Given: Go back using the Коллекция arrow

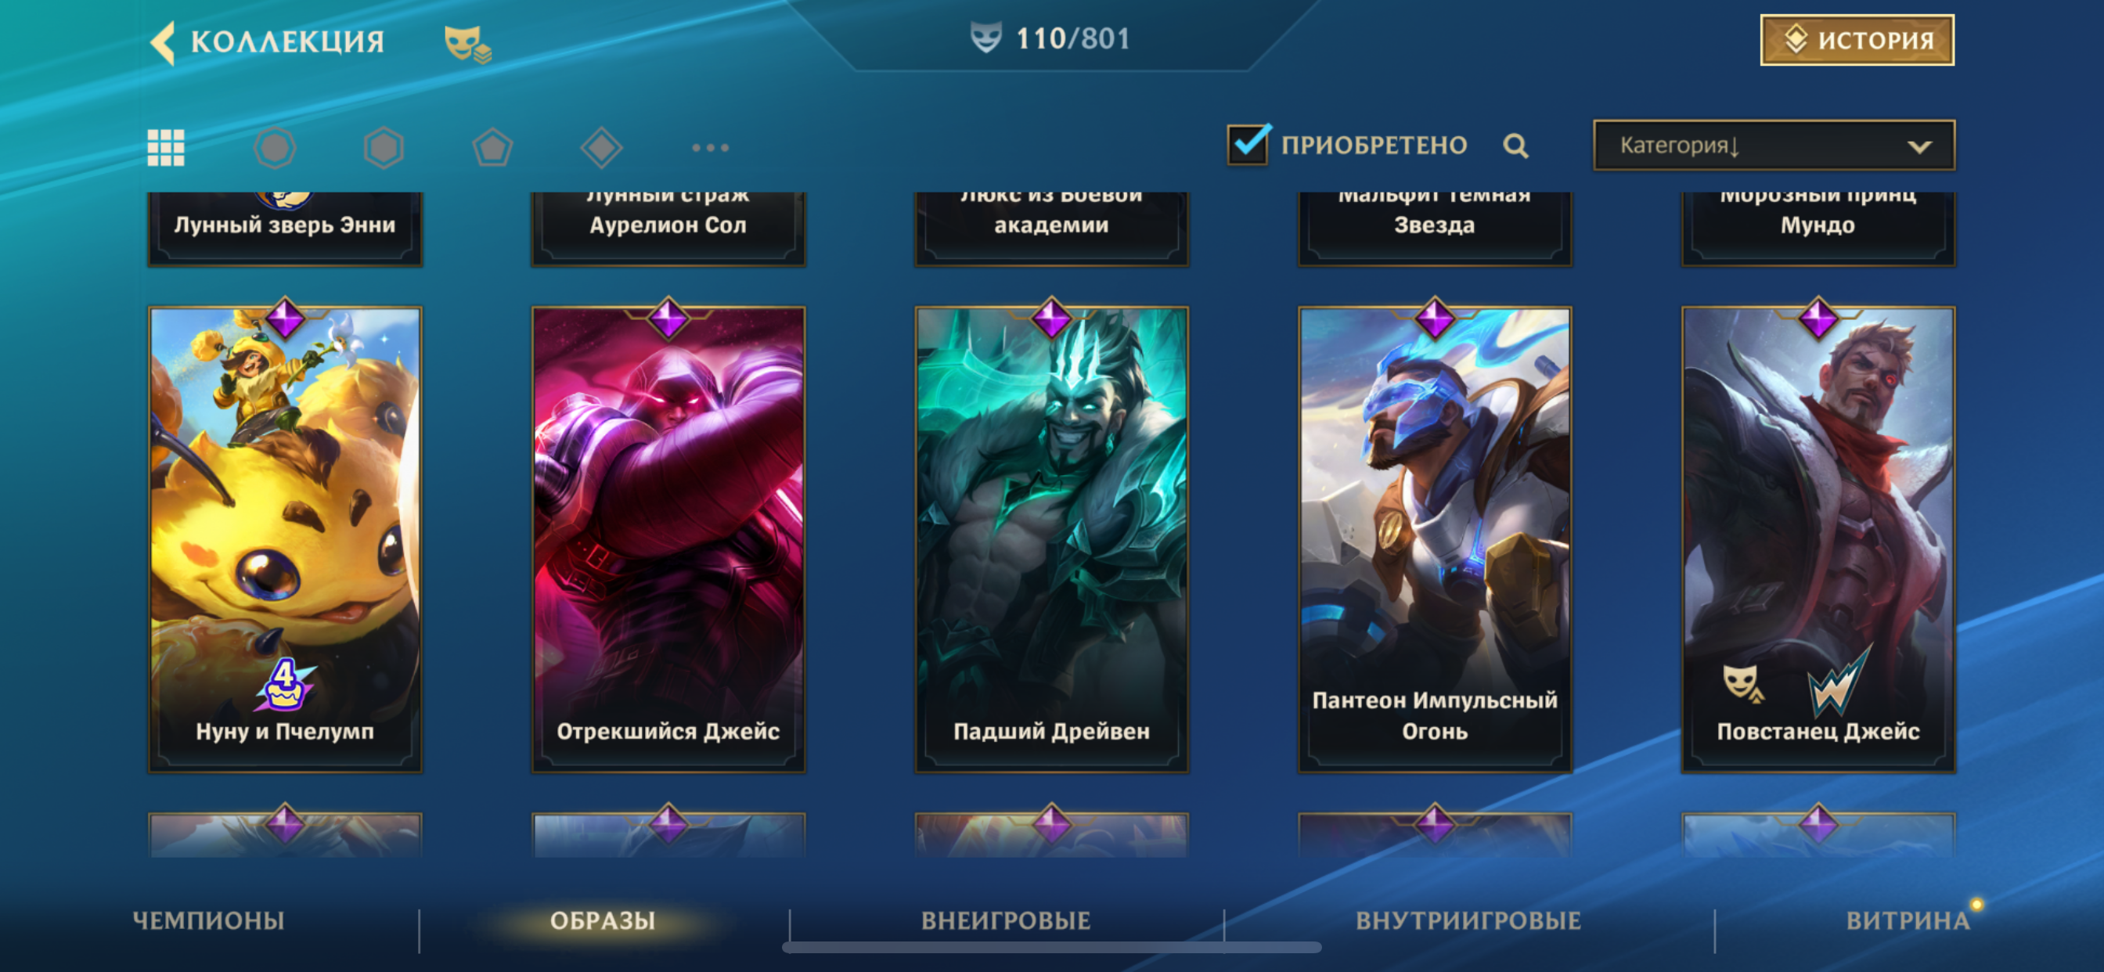Looking at the screenshot, I should 164,41.
